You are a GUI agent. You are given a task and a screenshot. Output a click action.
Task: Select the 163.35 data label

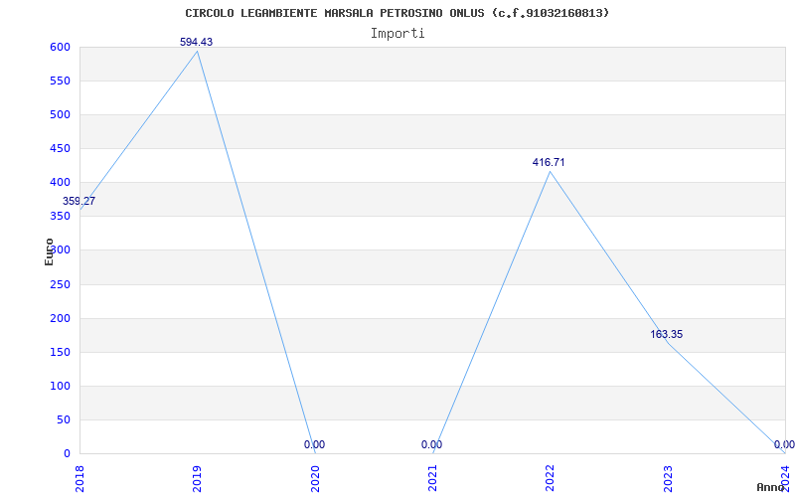(x=666, y=334)
